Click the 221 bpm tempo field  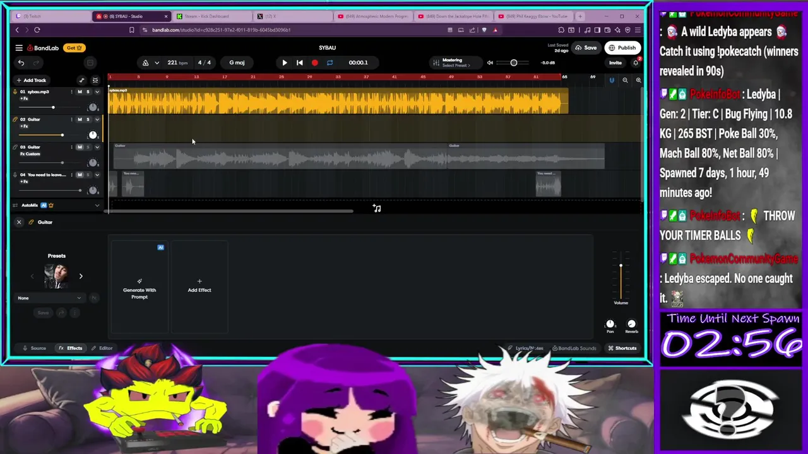tap(177, 62)
